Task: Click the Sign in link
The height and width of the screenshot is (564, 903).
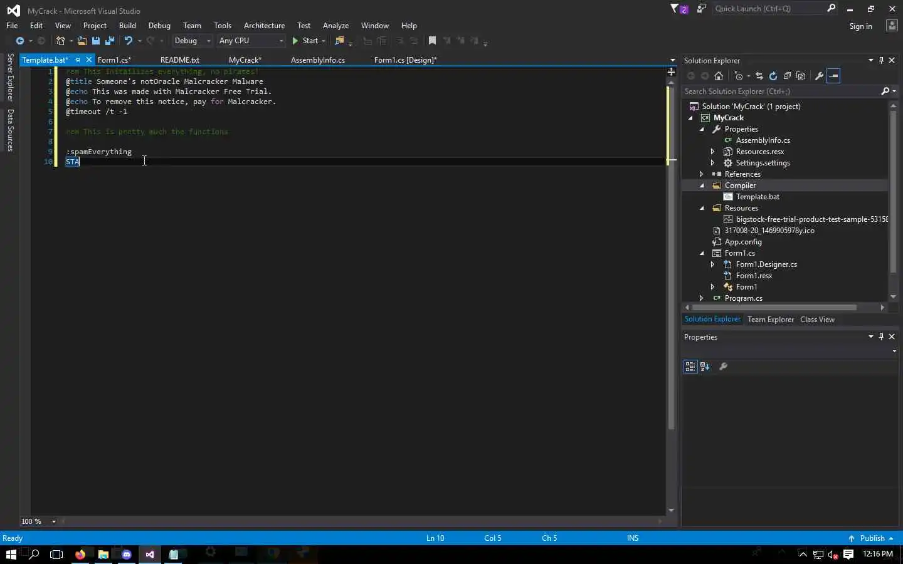Action: 860,26
